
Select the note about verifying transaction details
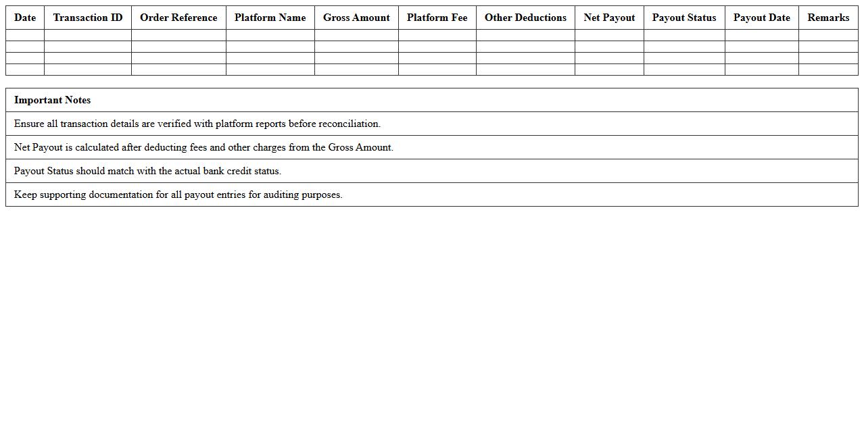pyautogui.click(x=197, y=124)
